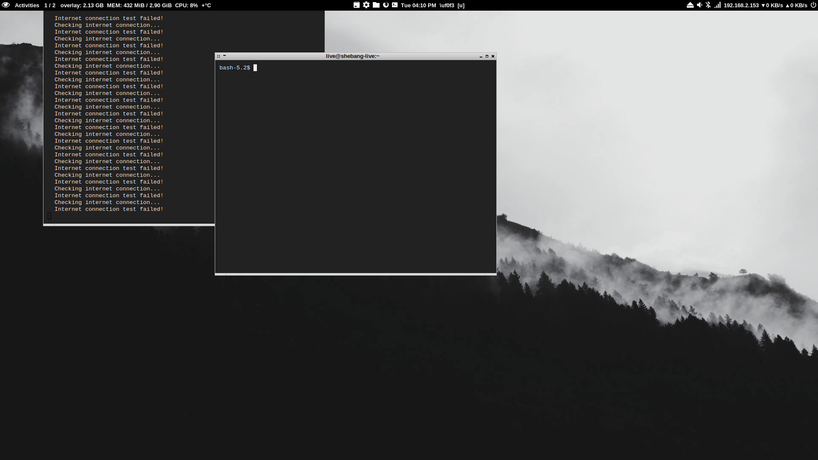Click the hollow cursor in background terminal
Viewport: 818px width, 460px height.
click(49, 216)
